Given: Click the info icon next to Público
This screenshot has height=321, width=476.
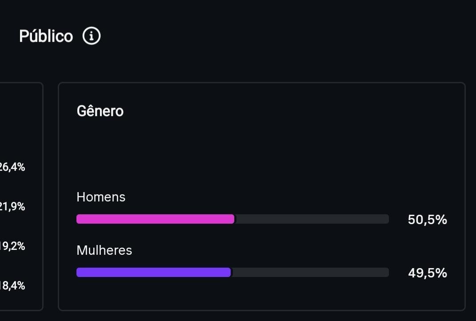Looking at the screenshot, I should (x=92, y=36).
